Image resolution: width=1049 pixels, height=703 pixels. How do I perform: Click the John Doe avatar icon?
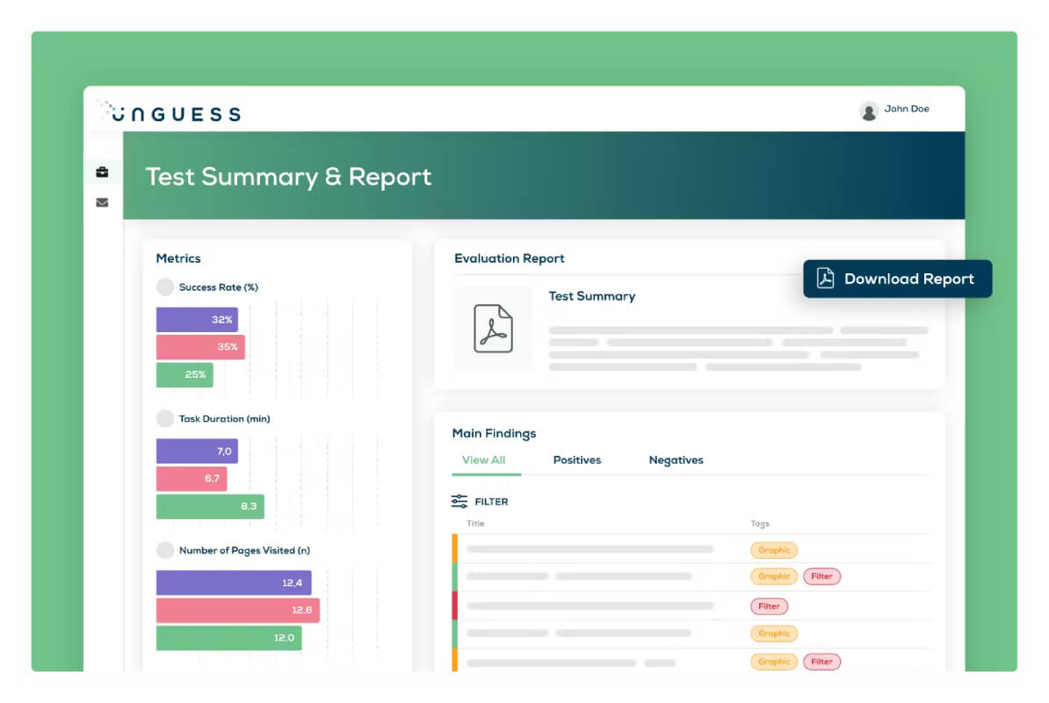pyautogui.click(x=868, y=111)
